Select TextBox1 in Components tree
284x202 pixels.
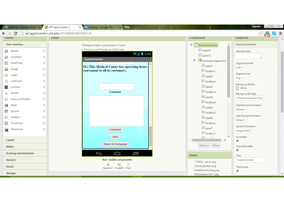click(208, 71)
